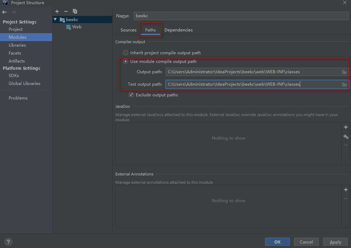
Task: Select Use module compile output path
Action: click(125, 61)
